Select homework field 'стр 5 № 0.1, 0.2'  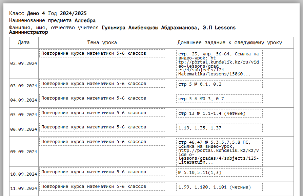point(219,84)
